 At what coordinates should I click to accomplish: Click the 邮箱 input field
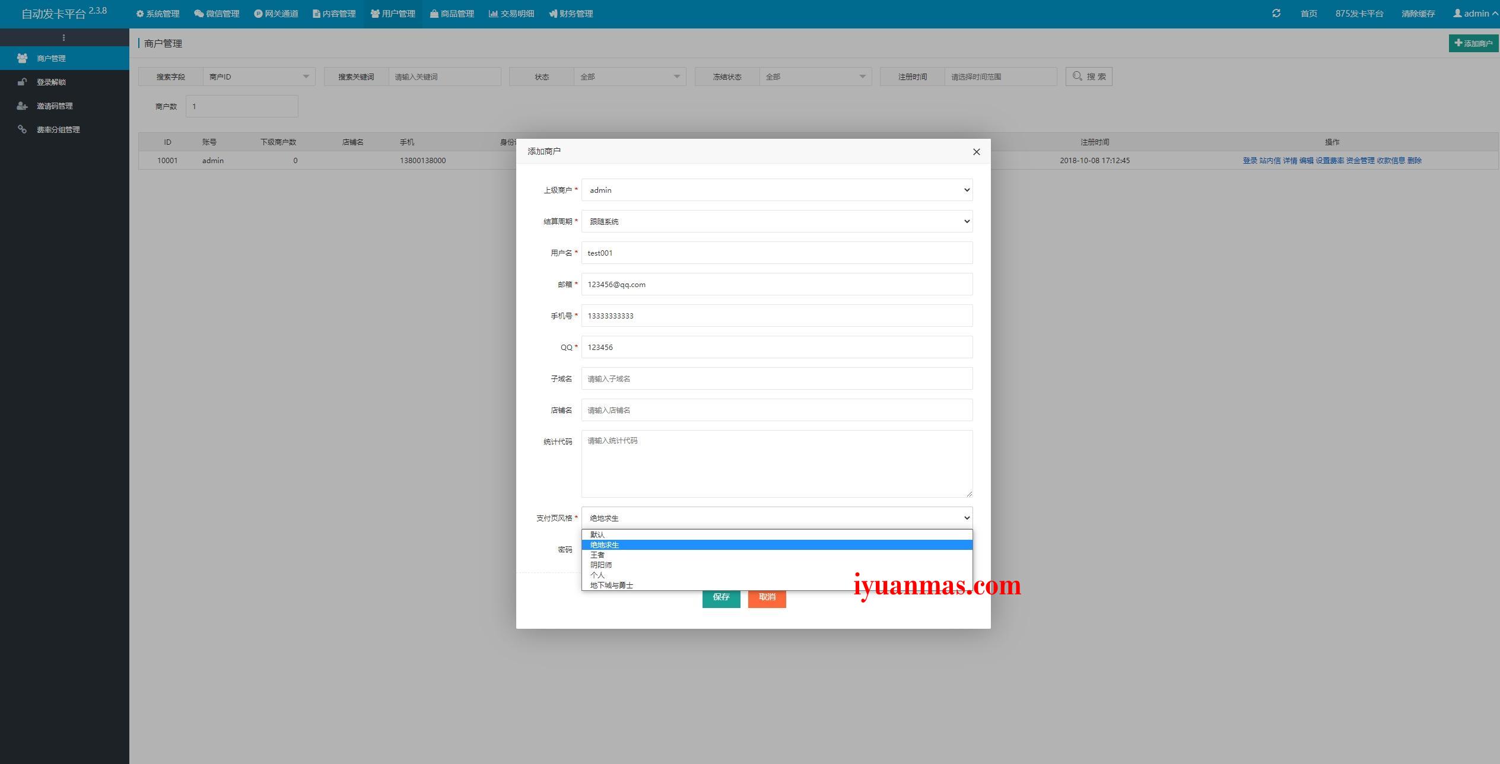click(x=777, y=284)
